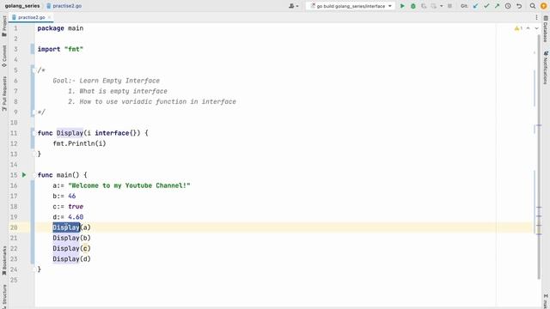Open Search Everywhere magnifier
This screenshot has height=309, width=550.
click(x=533, y=6)
